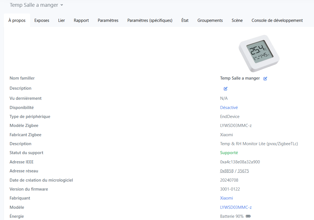Switch to the Exposes tab
Screen dimensions: 314x220
point(42,20)
